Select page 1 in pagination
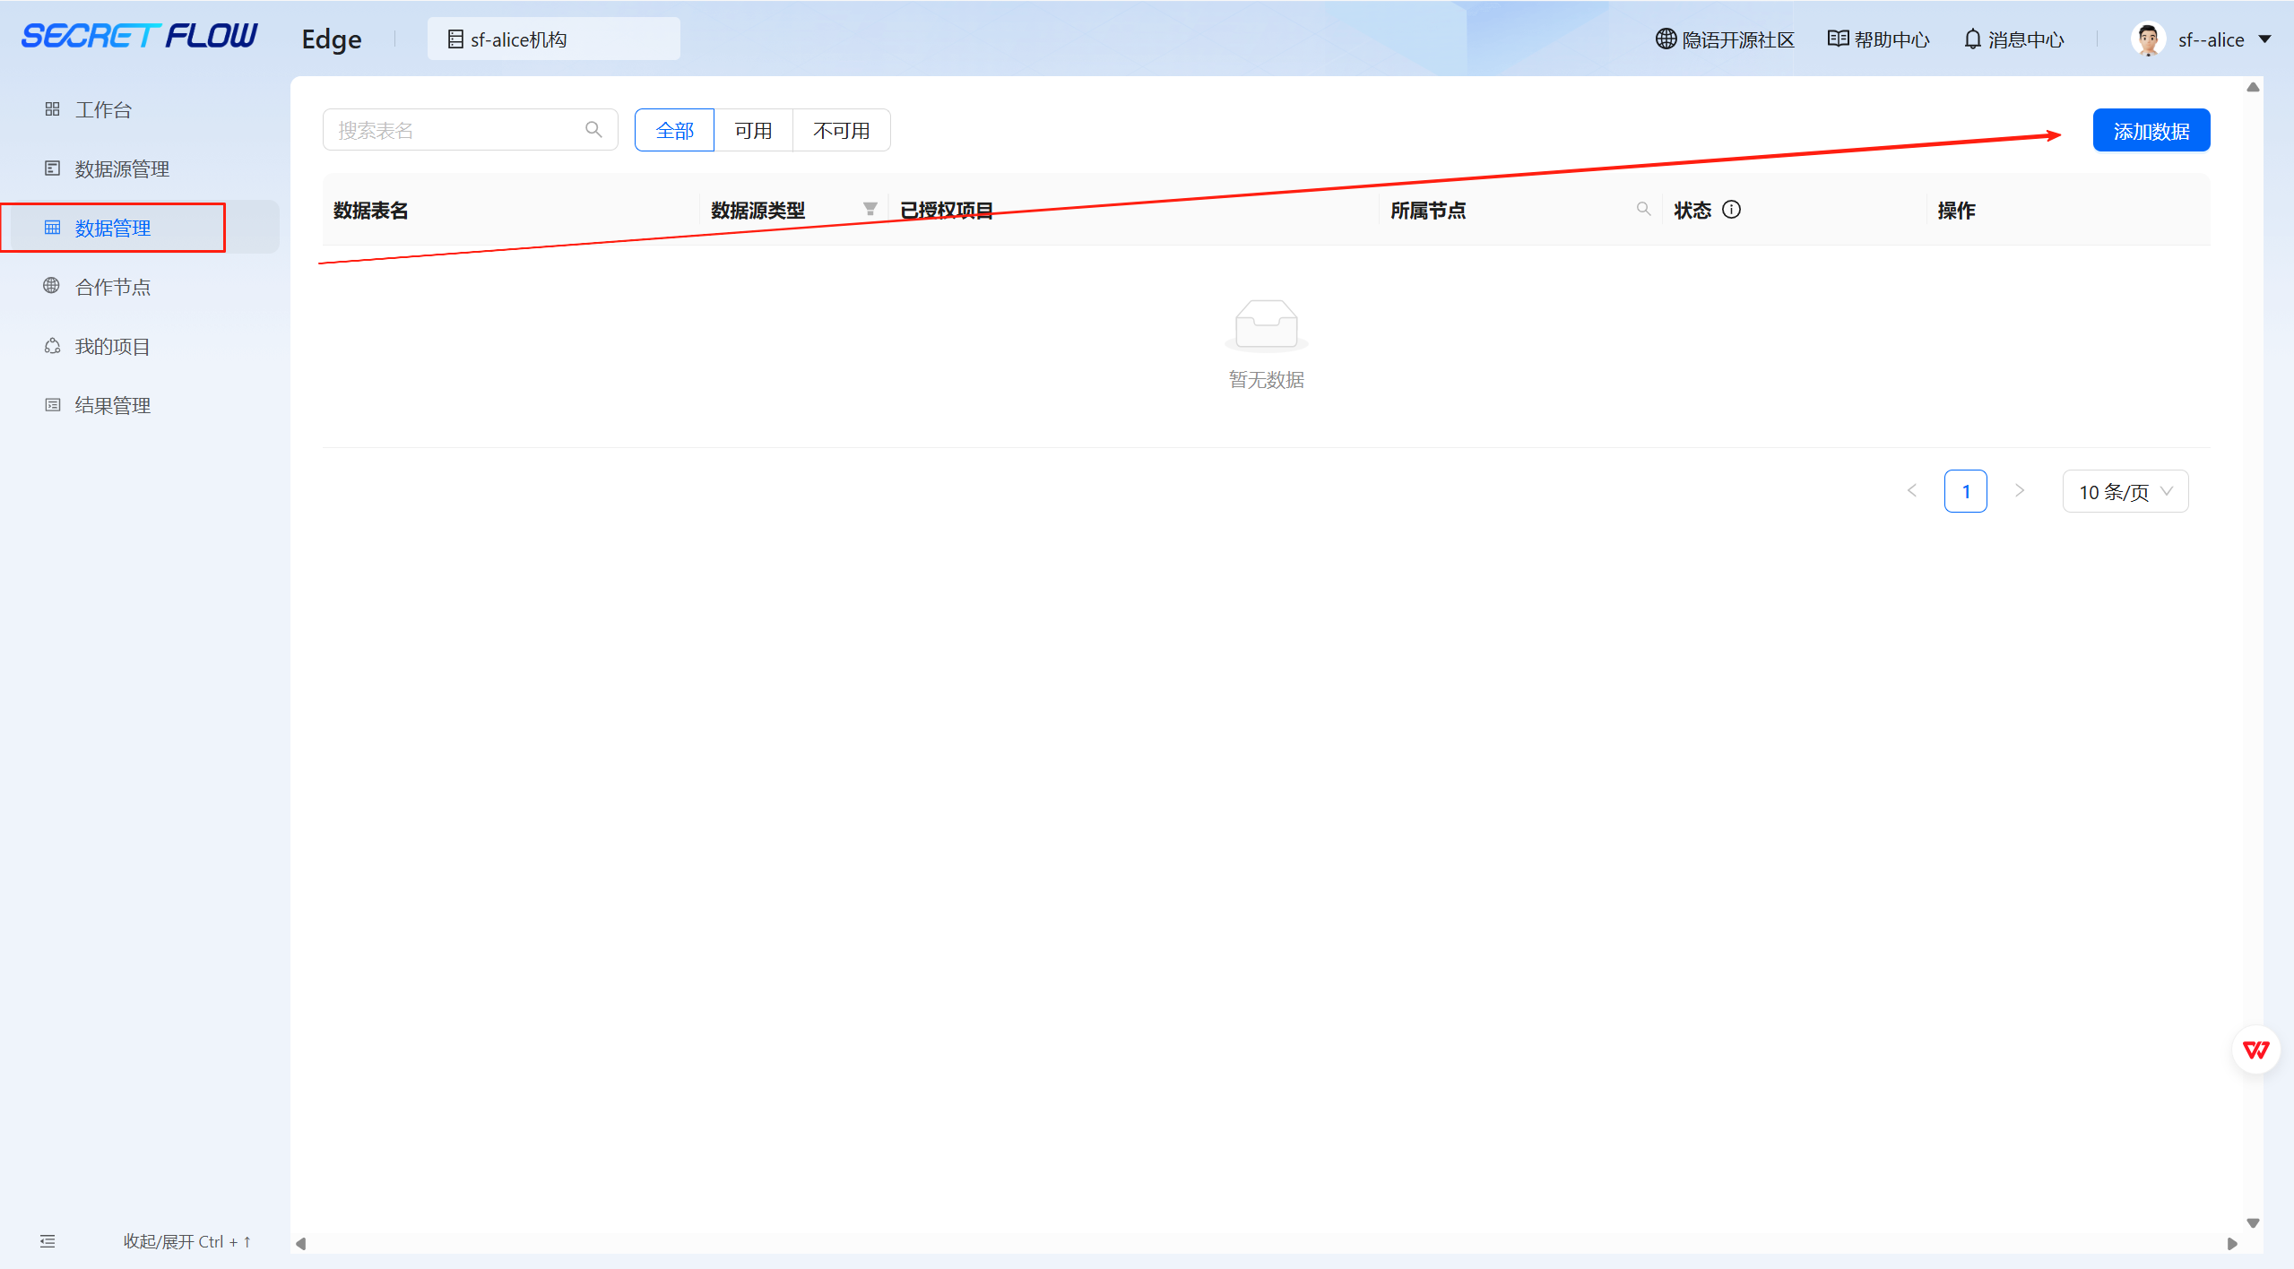This screenshot has height=1269, width=2294. pyautogui.click(x=1965, y=491)
